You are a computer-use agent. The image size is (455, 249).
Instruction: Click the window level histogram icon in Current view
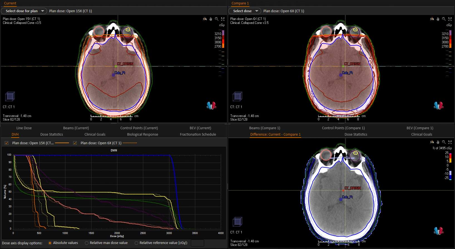point(205,19)
